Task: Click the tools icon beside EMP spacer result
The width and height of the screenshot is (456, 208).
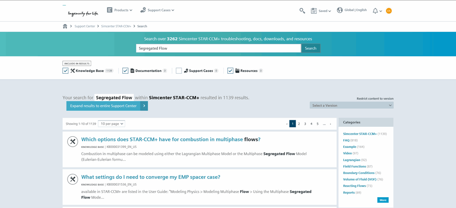Action: 73,179
